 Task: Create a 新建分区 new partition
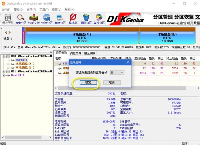(x=60, y=19)
